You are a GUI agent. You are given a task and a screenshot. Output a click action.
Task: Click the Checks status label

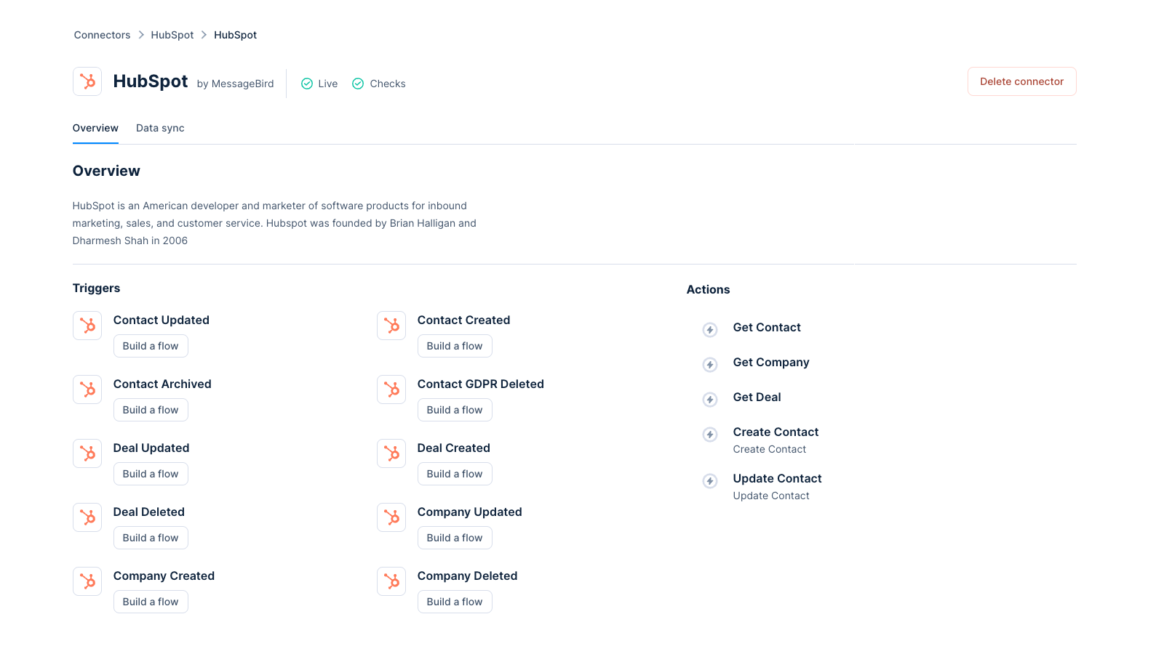(388, 84)
